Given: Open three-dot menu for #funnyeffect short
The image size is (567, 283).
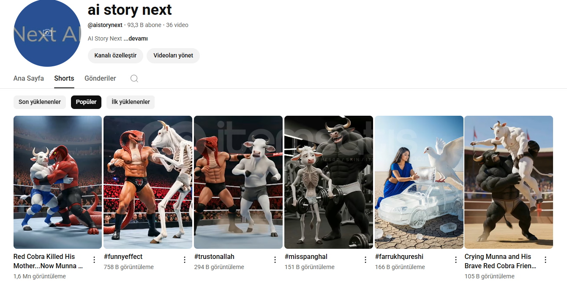Looking at the screenshot, I should coord(185,260).
